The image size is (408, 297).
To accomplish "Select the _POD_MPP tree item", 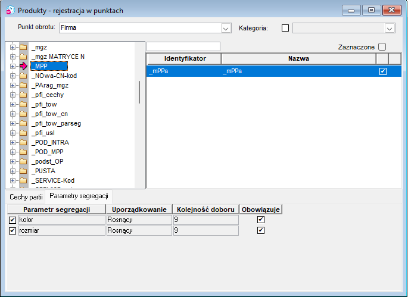I will point(48,152).
